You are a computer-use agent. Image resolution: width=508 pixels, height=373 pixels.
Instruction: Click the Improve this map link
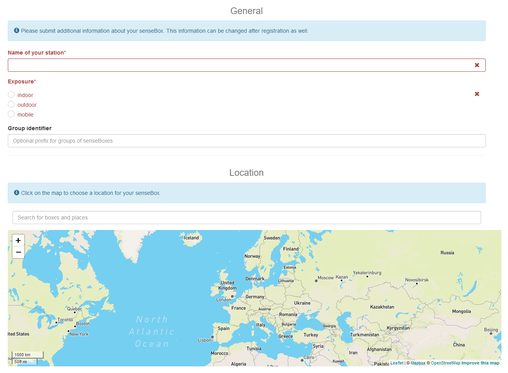coord(480,363)
